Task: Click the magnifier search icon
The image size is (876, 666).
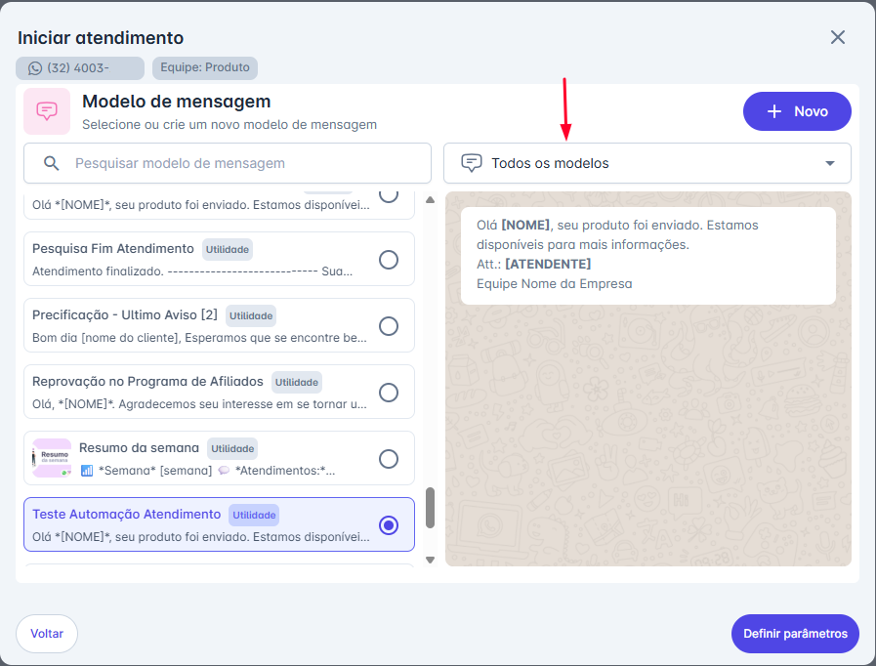Action: click(52, 163)
